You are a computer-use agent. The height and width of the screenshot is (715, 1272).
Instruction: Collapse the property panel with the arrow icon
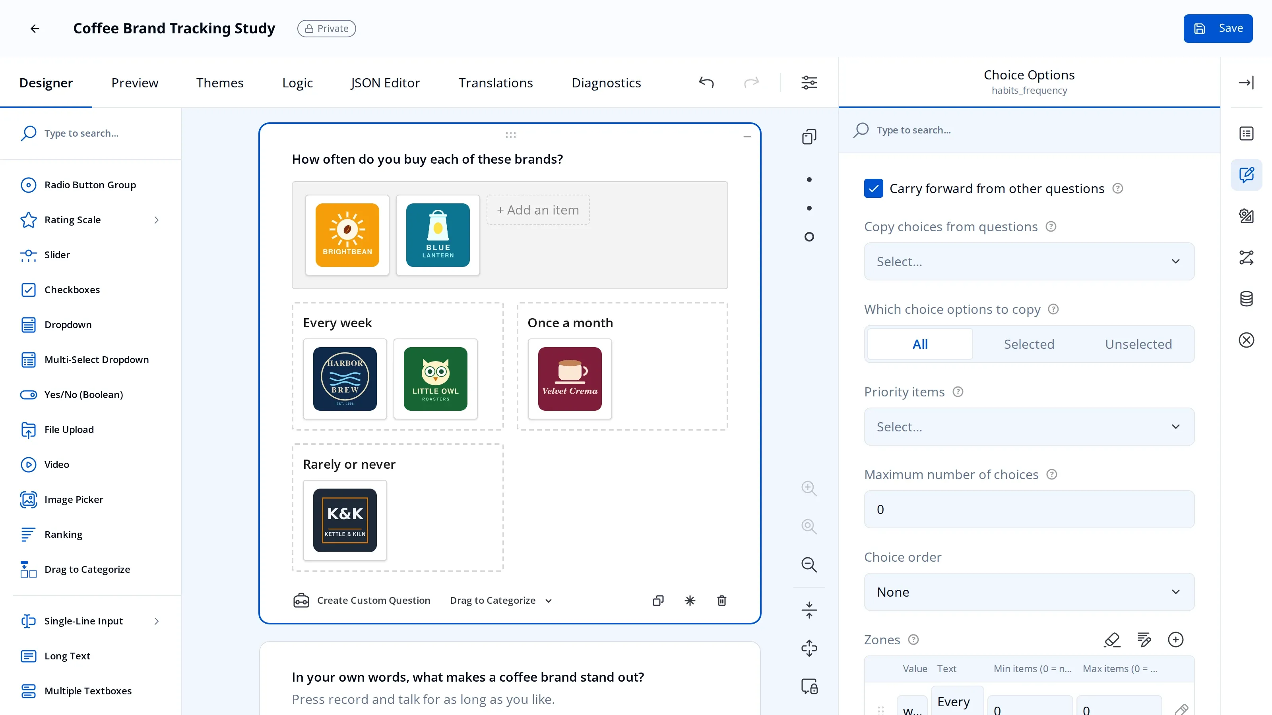point(1246,82)
